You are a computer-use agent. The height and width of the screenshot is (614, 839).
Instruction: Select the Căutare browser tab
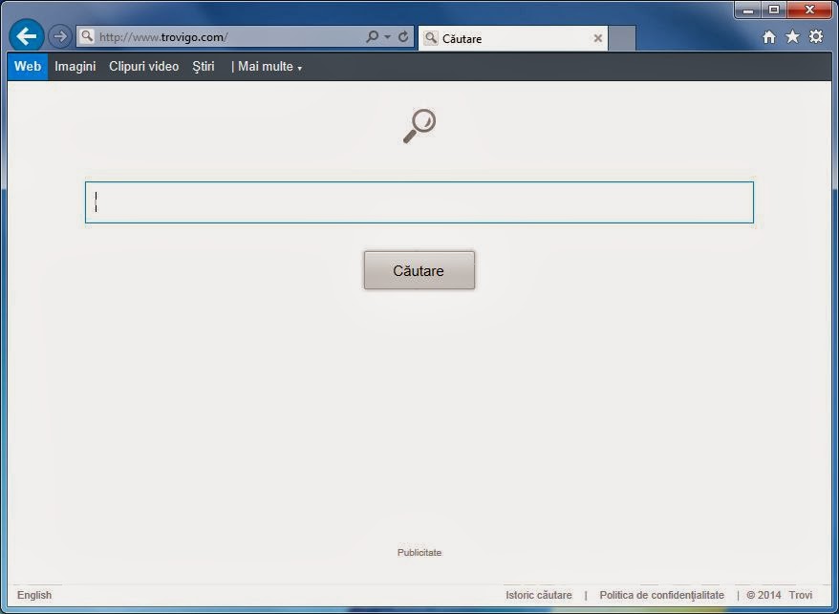(x=512, y=38)
